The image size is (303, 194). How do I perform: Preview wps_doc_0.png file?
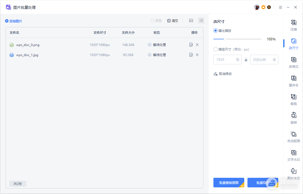click(191, 45)
